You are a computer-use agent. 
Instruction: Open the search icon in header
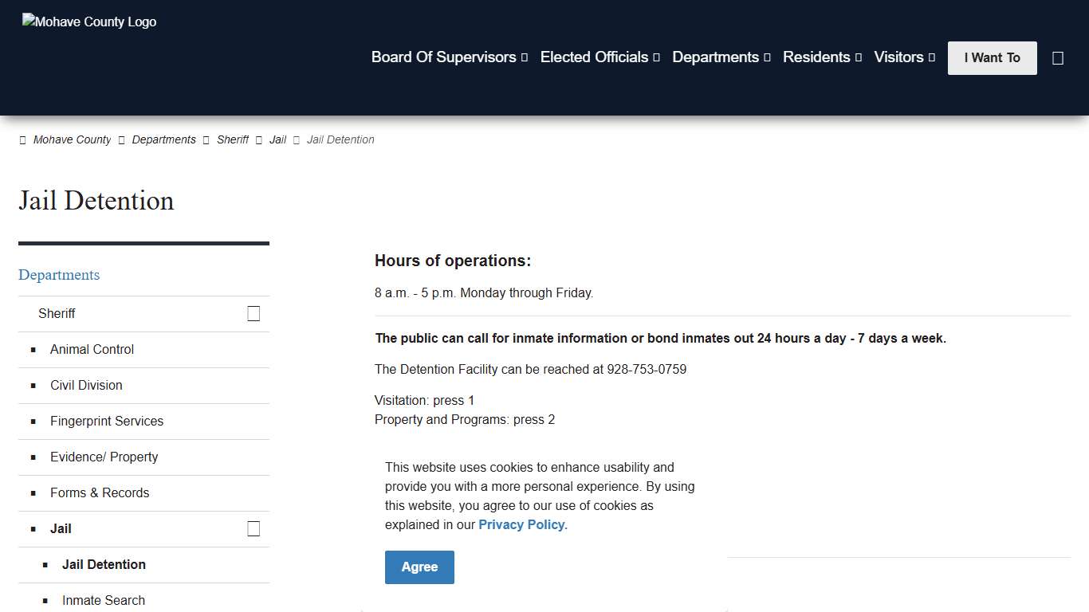1058,58
